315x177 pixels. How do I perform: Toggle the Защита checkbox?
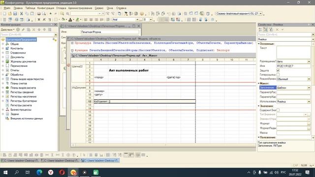pyautogui.click(x=278, y=70)
